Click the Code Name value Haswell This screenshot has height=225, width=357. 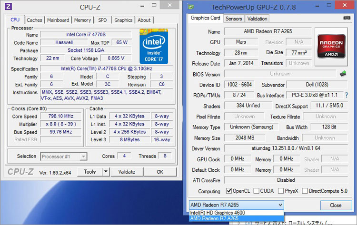(x=64, y=42)
